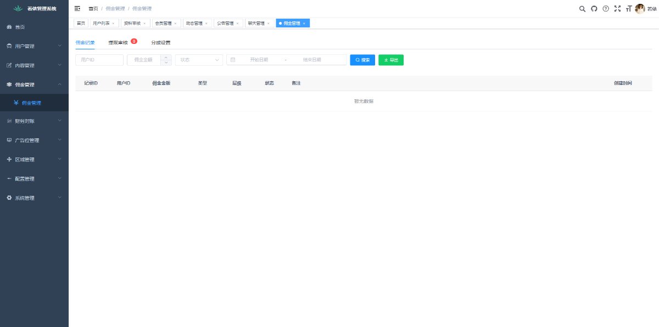Expand 广告位管理 menu via its chevron
Viewport: 659px width, 327px height.
(59, 139)
